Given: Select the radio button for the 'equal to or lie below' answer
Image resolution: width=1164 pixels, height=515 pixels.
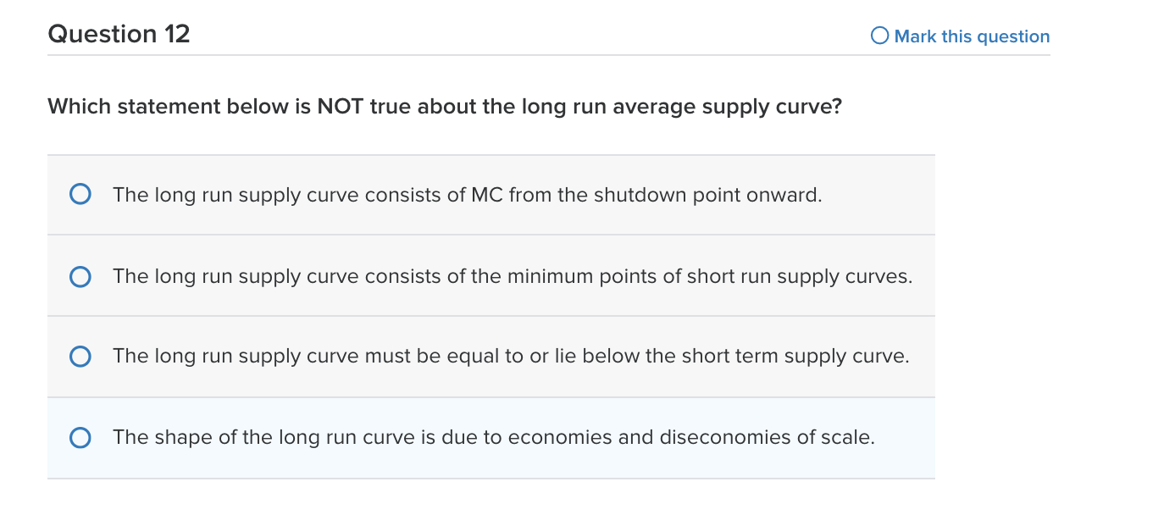Looking at the screenshot, I should coord(80,356).
